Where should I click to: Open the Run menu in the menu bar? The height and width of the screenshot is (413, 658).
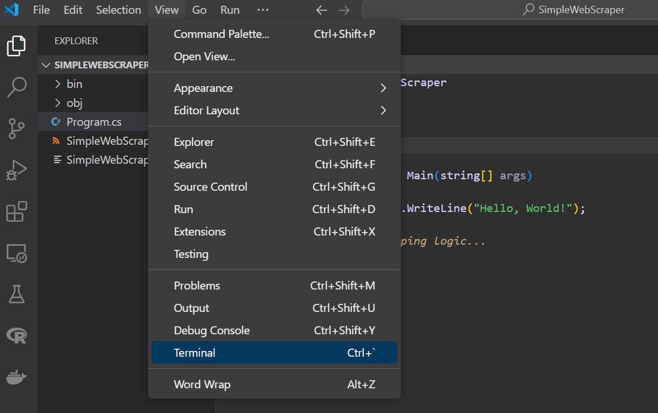click(x=230, y=10)
